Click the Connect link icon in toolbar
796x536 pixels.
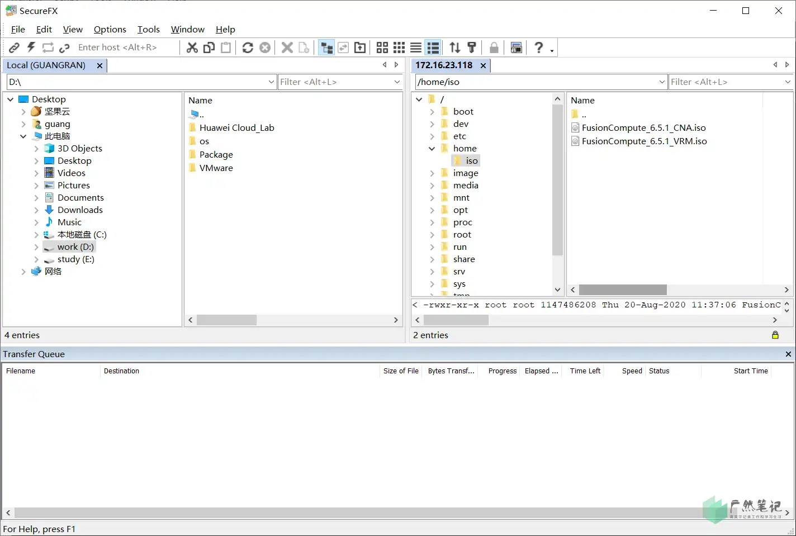15,48
